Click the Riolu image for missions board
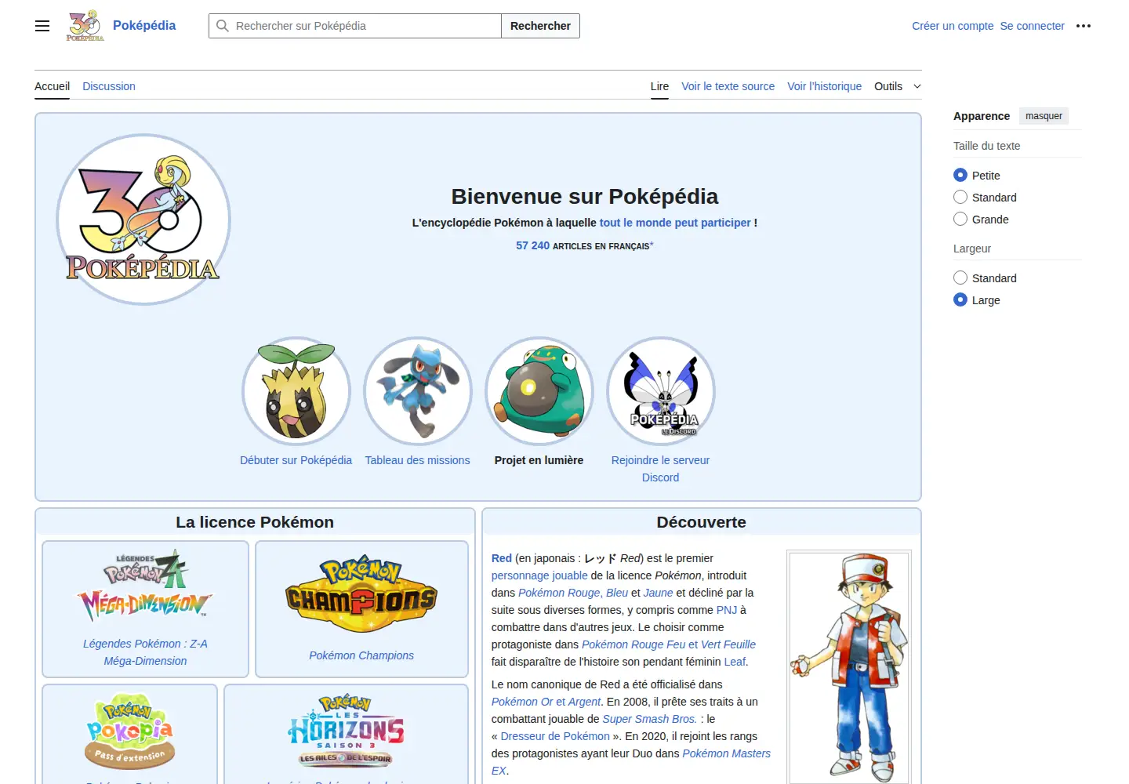 (x=418, y=391)
